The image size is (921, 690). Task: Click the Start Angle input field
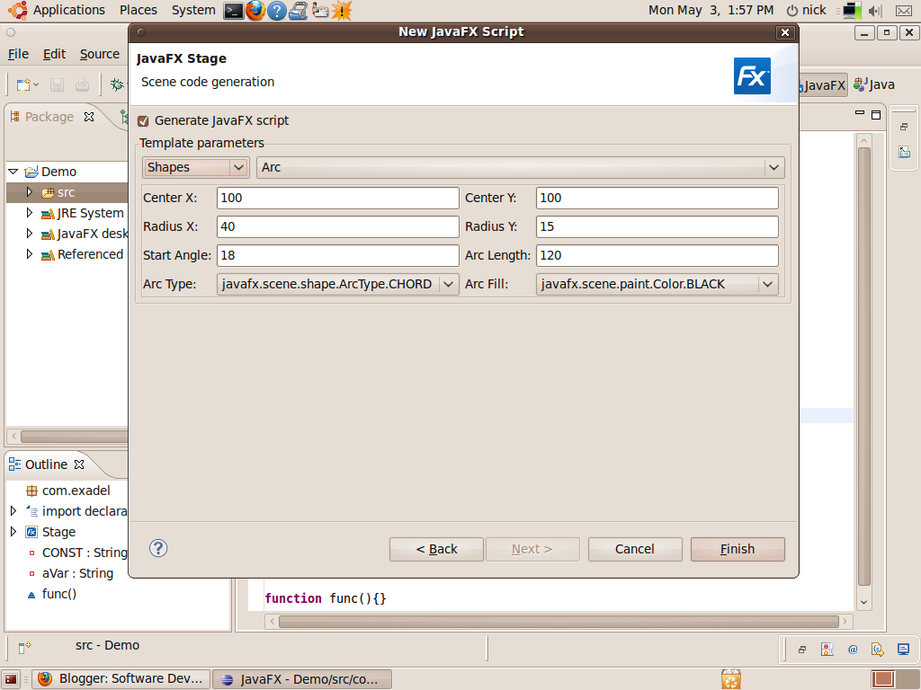(x=338, y=255)
